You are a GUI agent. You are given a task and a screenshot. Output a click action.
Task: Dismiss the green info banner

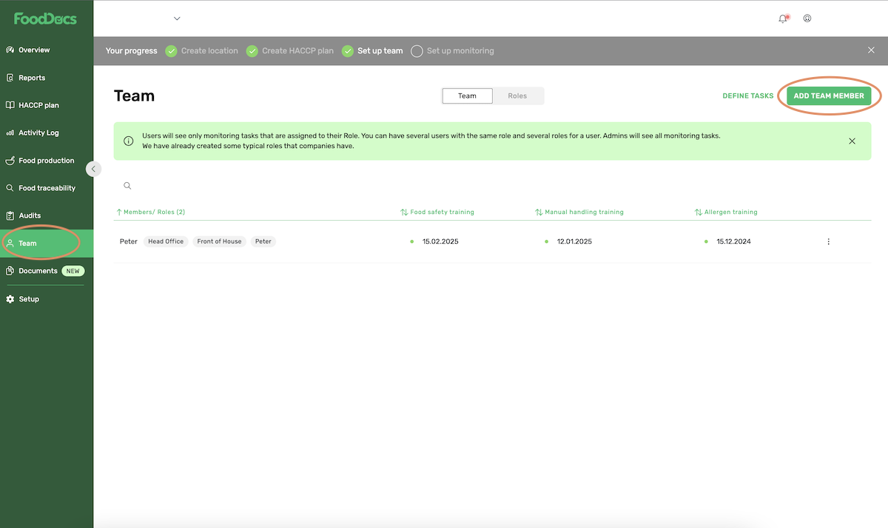click(852, 141)
